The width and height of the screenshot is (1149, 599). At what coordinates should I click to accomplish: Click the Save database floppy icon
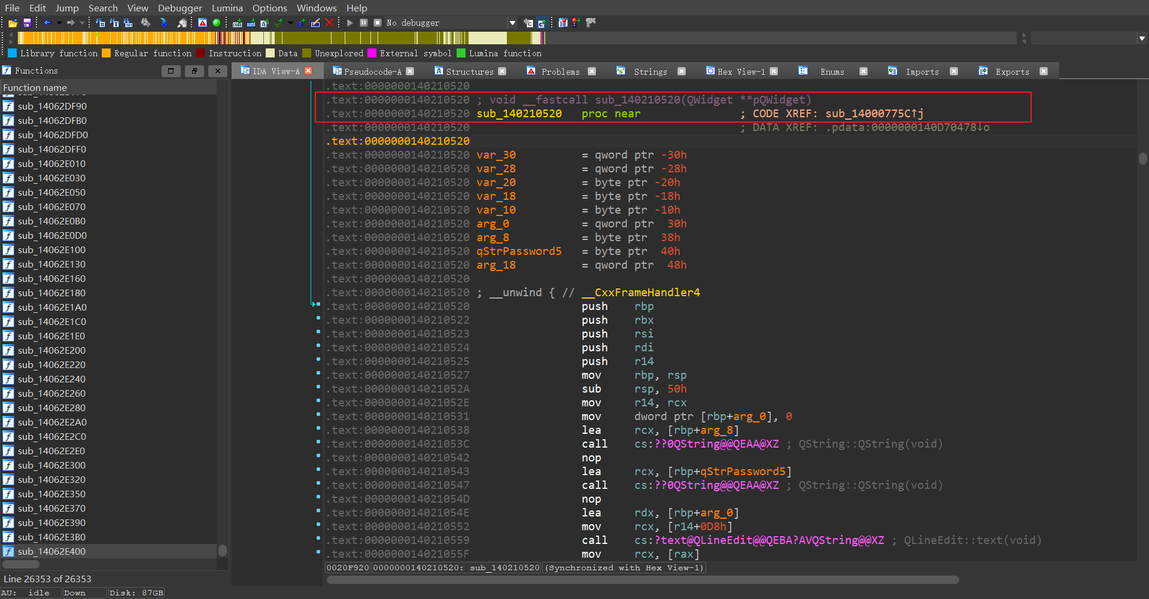(x=27, y=23)
